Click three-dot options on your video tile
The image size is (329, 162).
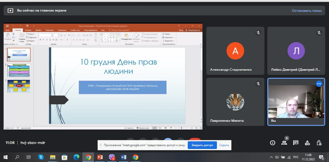pyautogui.click(x=319, y=84)
